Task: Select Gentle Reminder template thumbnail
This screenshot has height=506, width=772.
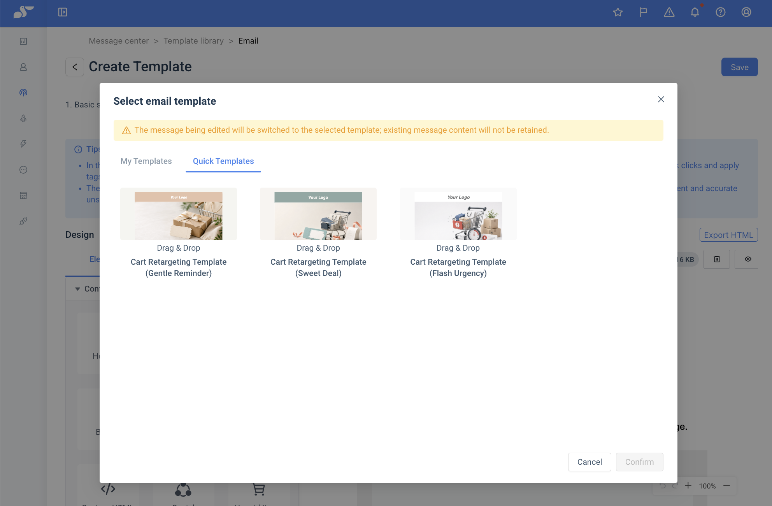Action: click(x=179, y=214)
